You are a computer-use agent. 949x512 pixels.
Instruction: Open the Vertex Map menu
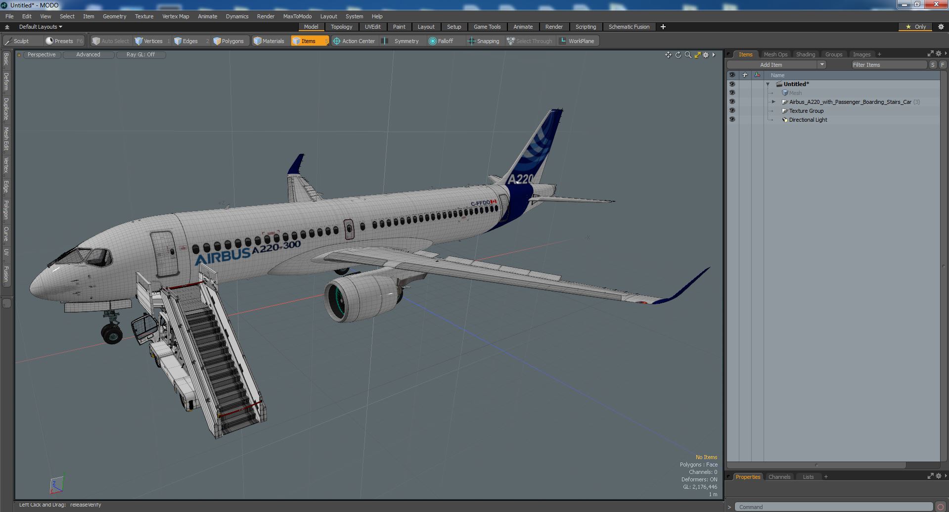click(x=176, y=16)
